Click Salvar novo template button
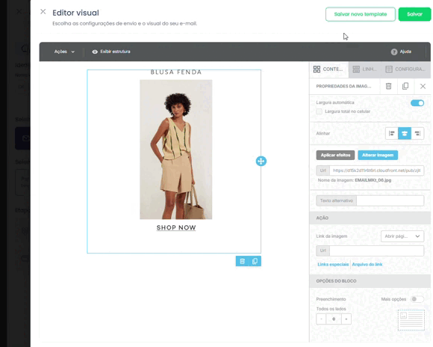The height and width of the screenshot is (347, 433). (360, 14)
